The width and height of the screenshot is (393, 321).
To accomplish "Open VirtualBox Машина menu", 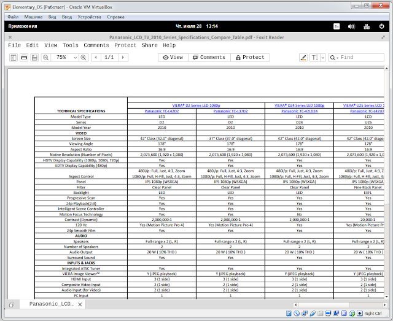I will click(33, 17).
